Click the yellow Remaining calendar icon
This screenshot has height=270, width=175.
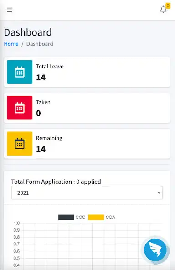(x=20, y=144)
